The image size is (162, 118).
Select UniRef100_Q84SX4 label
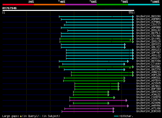tap(148, 92)
